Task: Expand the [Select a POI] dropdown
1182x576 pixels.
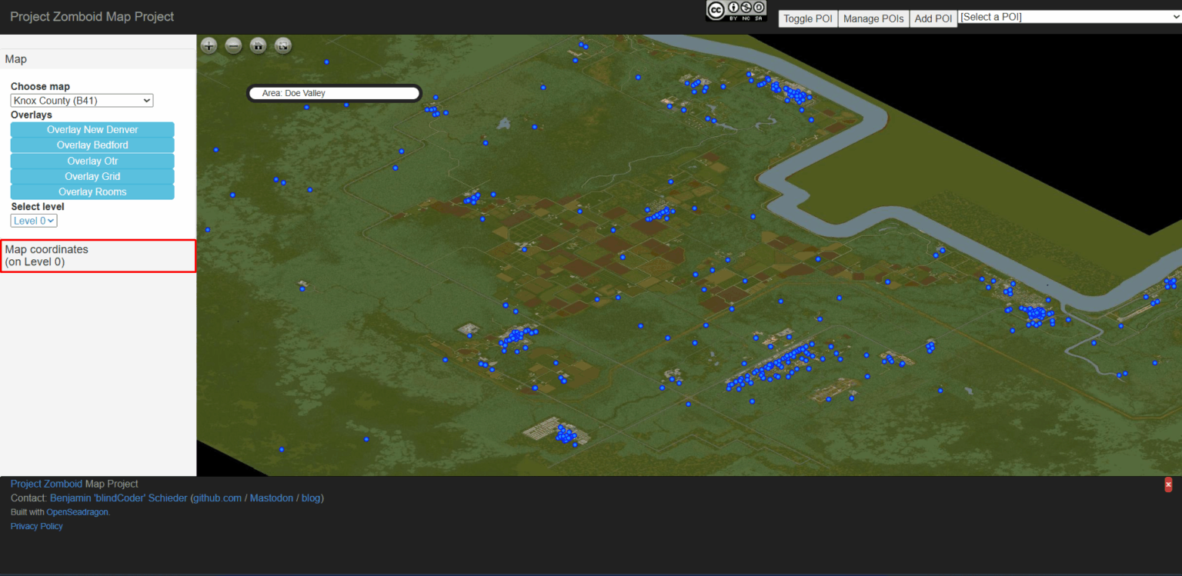Action: [1070, 16]
